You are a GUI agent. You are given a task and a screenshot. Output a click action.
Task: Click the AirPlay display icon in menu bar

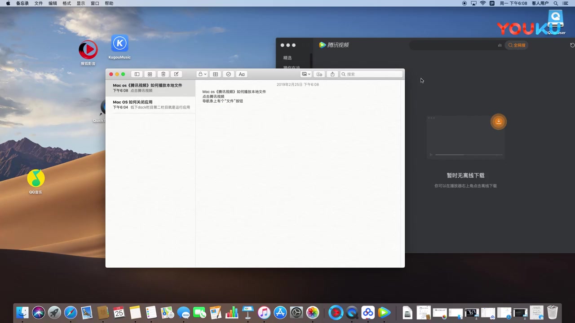(x=473, y=3)
